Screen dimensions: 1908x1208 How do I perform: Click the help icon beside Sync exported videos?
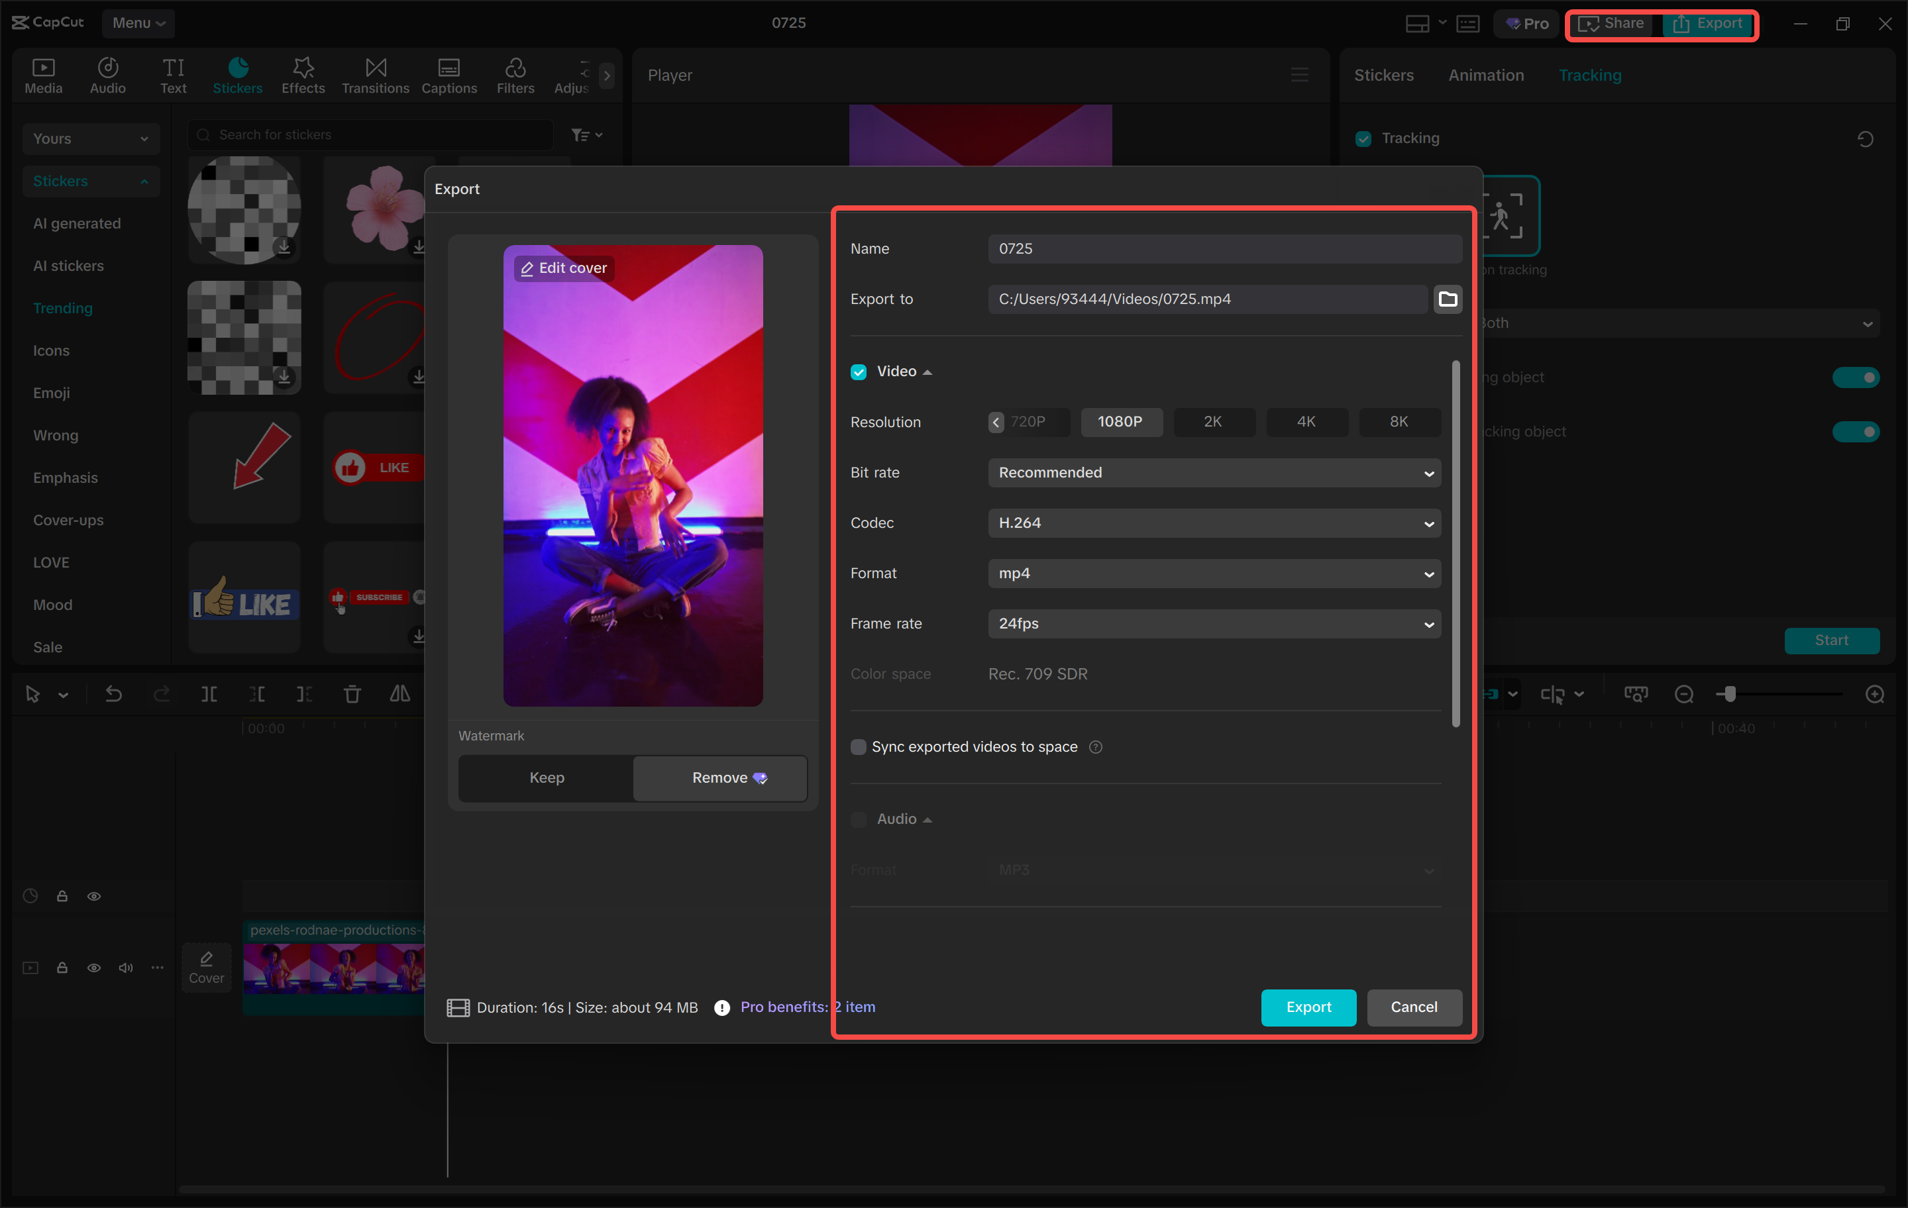[1096, 747]
